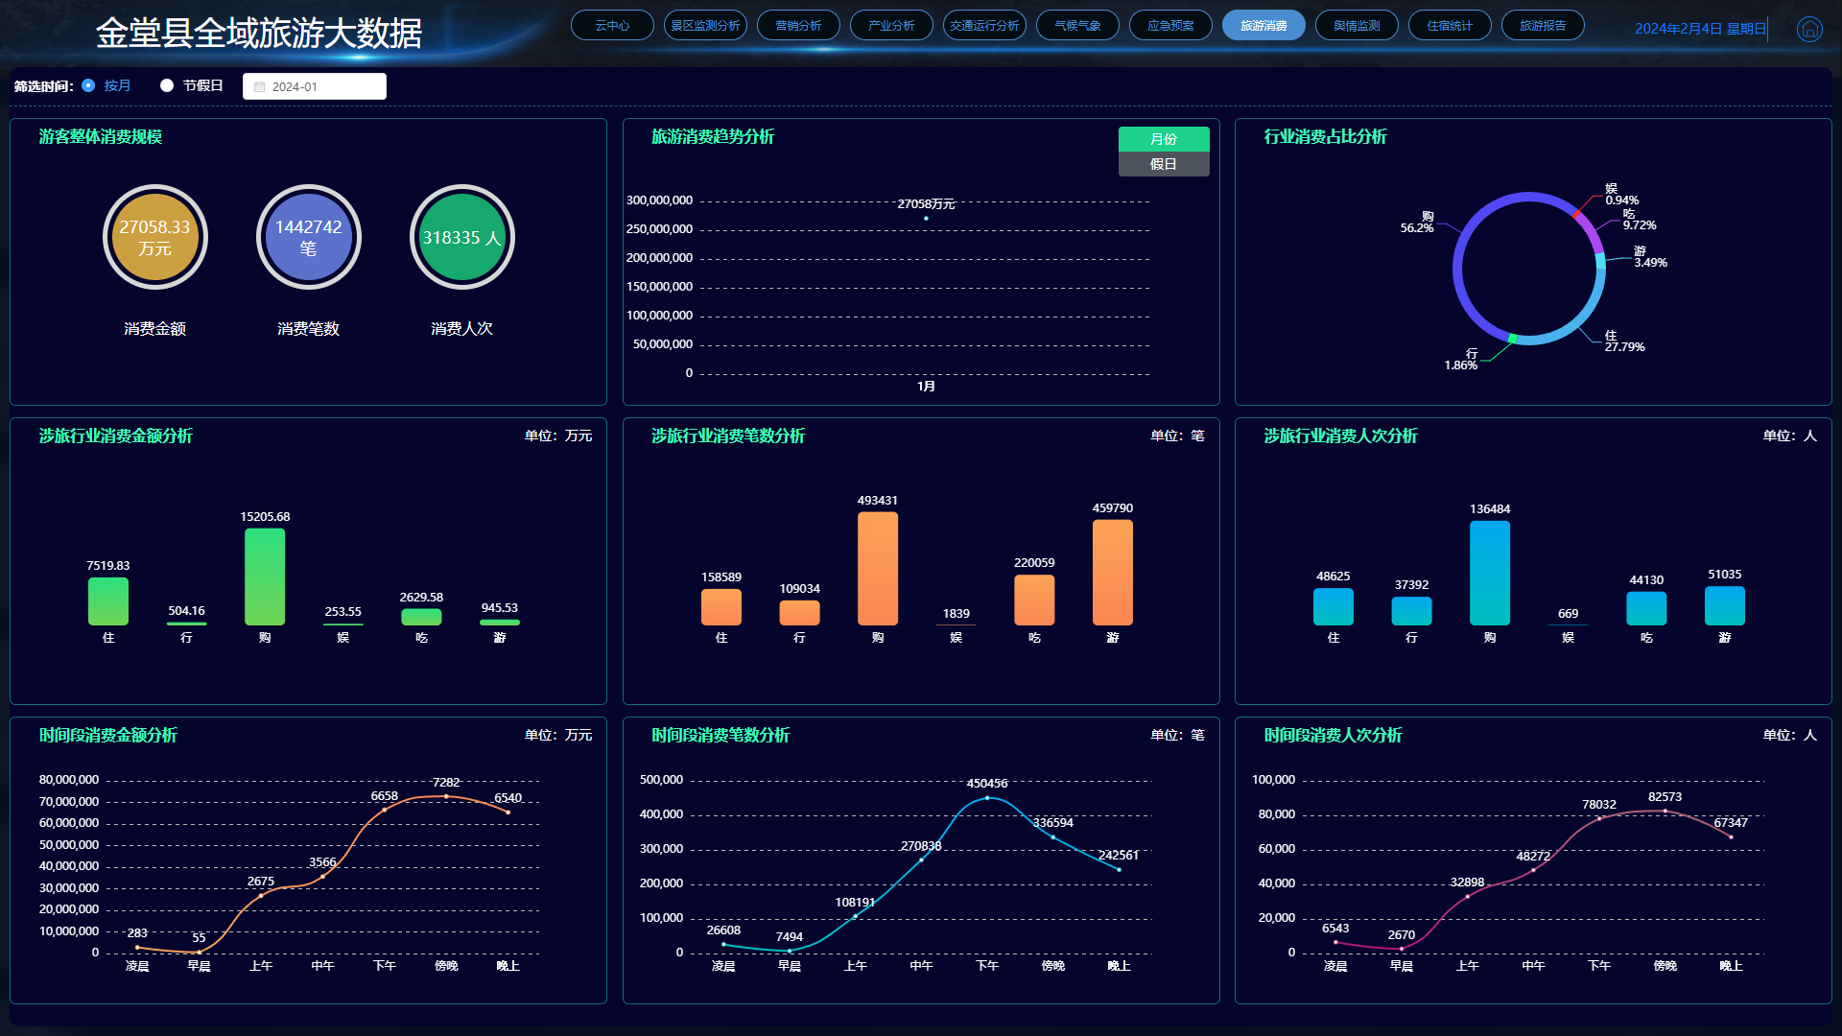Switch trend chart to 月份 view
This screenshot has height=1036, width=1842.
coord(1163,139)
